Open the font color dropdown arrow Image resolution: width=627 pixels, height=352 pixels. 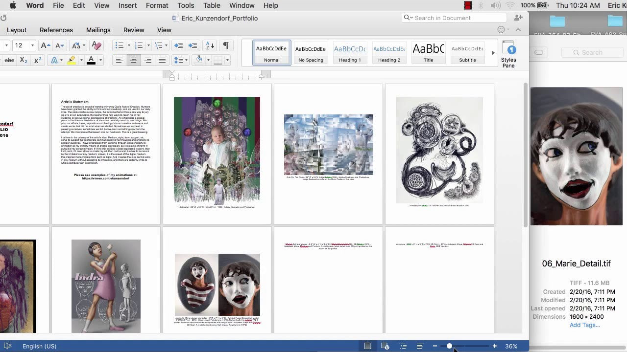point(100,60)
